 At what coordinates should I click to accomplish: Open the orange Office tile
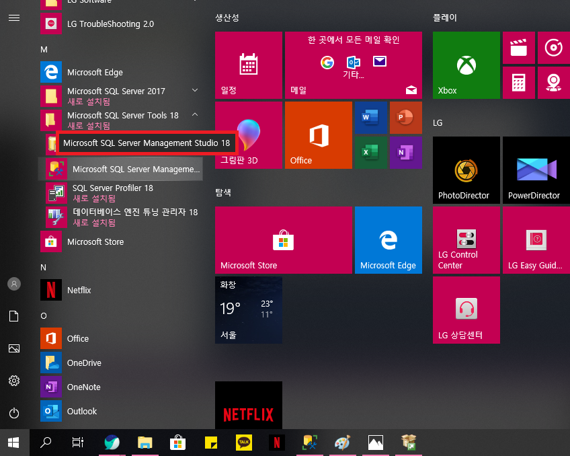pyautogui.click(x=319, y=135)
